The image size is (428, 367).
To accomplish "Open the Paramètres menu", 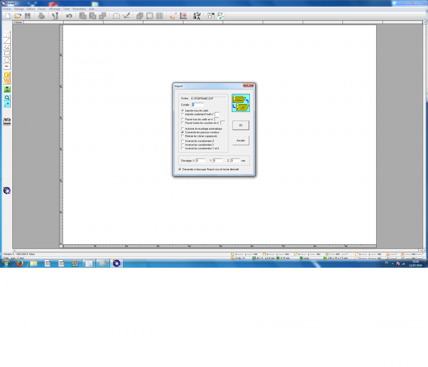I will [x=79, y=9].
